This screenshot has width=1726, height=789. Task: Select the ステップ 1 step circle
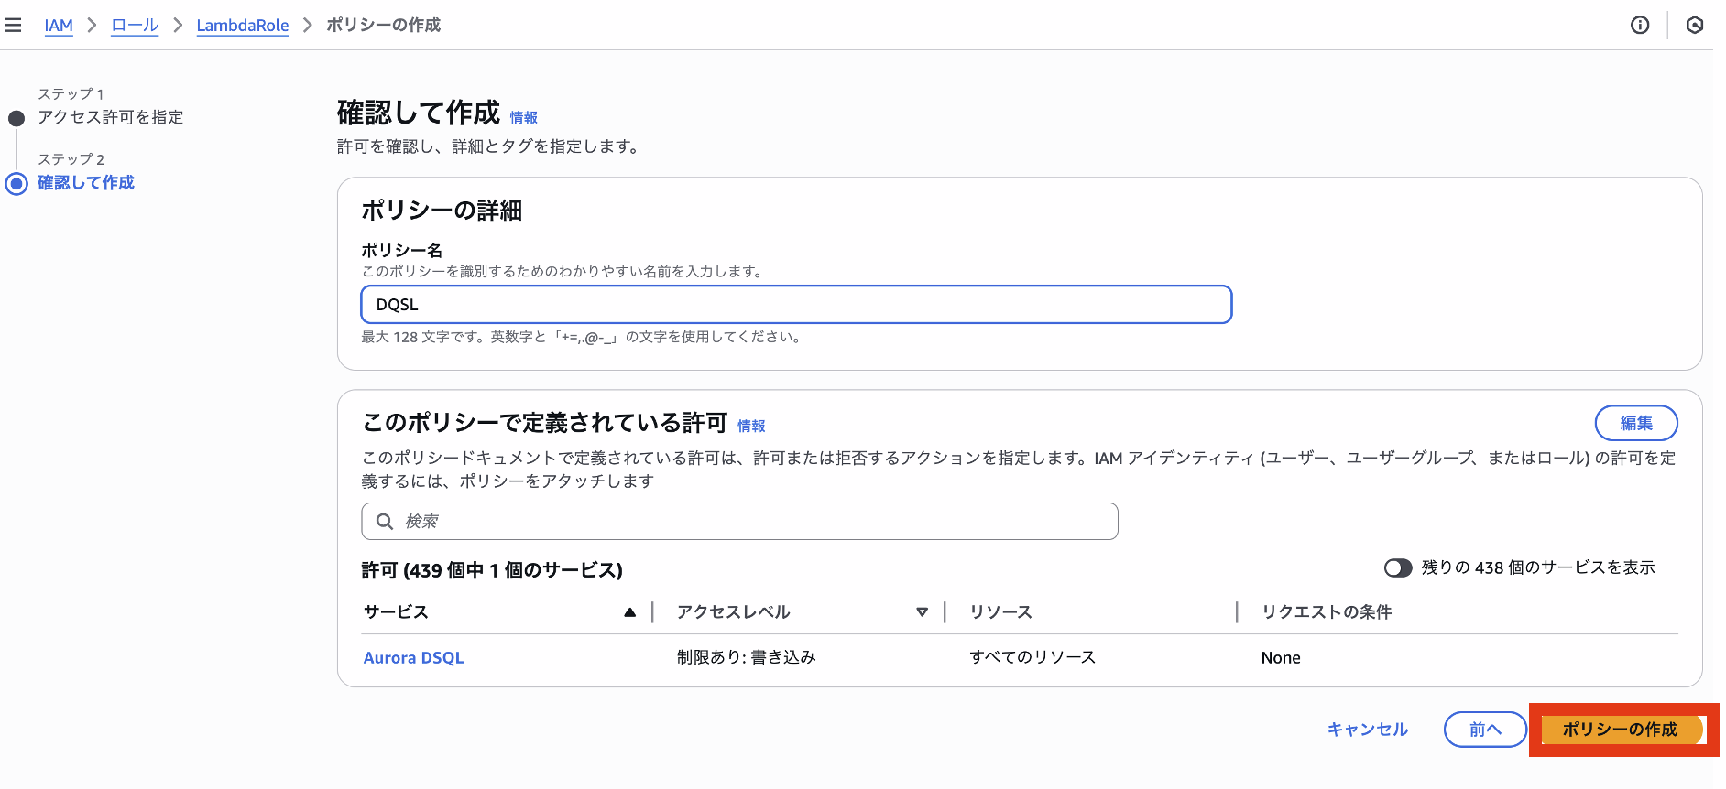(16, 118)
